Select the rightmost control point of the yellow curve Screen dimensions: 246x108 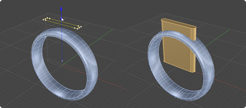81,27
